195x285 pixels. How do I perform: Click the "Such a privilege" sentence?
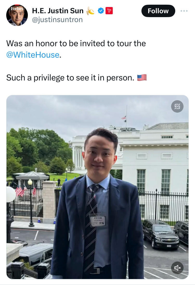(70, 78)
